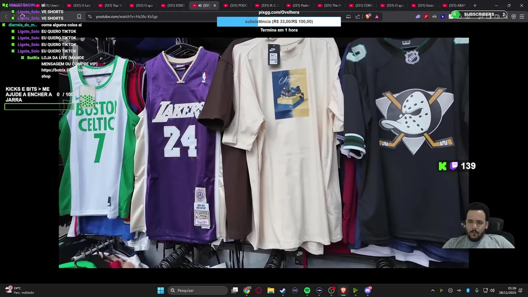Click the taskbar Pesquisar search box
This screenshot has height=297, width=528.
tap(198, 290)
